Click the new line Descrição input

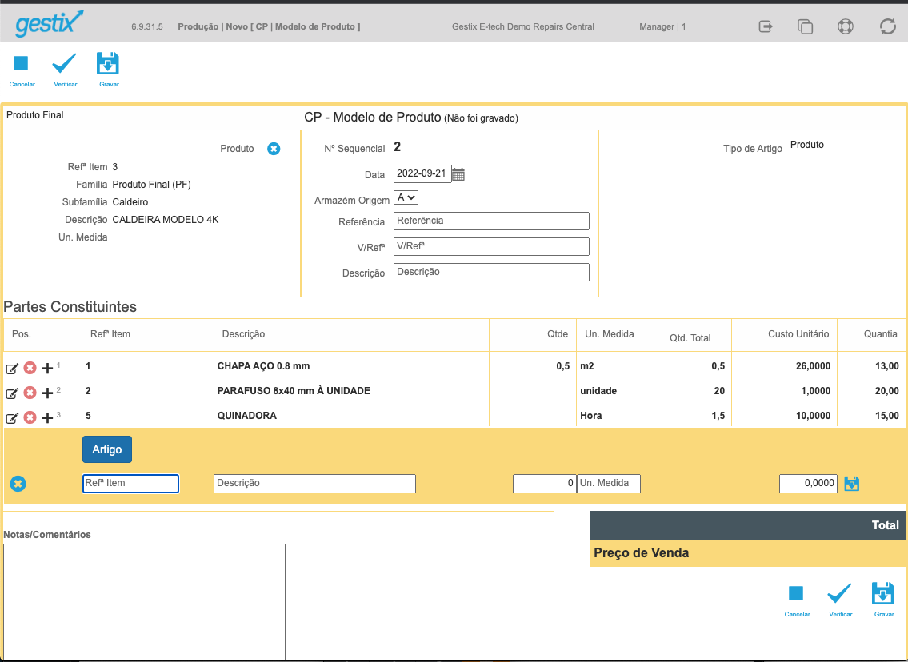point(315,484)
